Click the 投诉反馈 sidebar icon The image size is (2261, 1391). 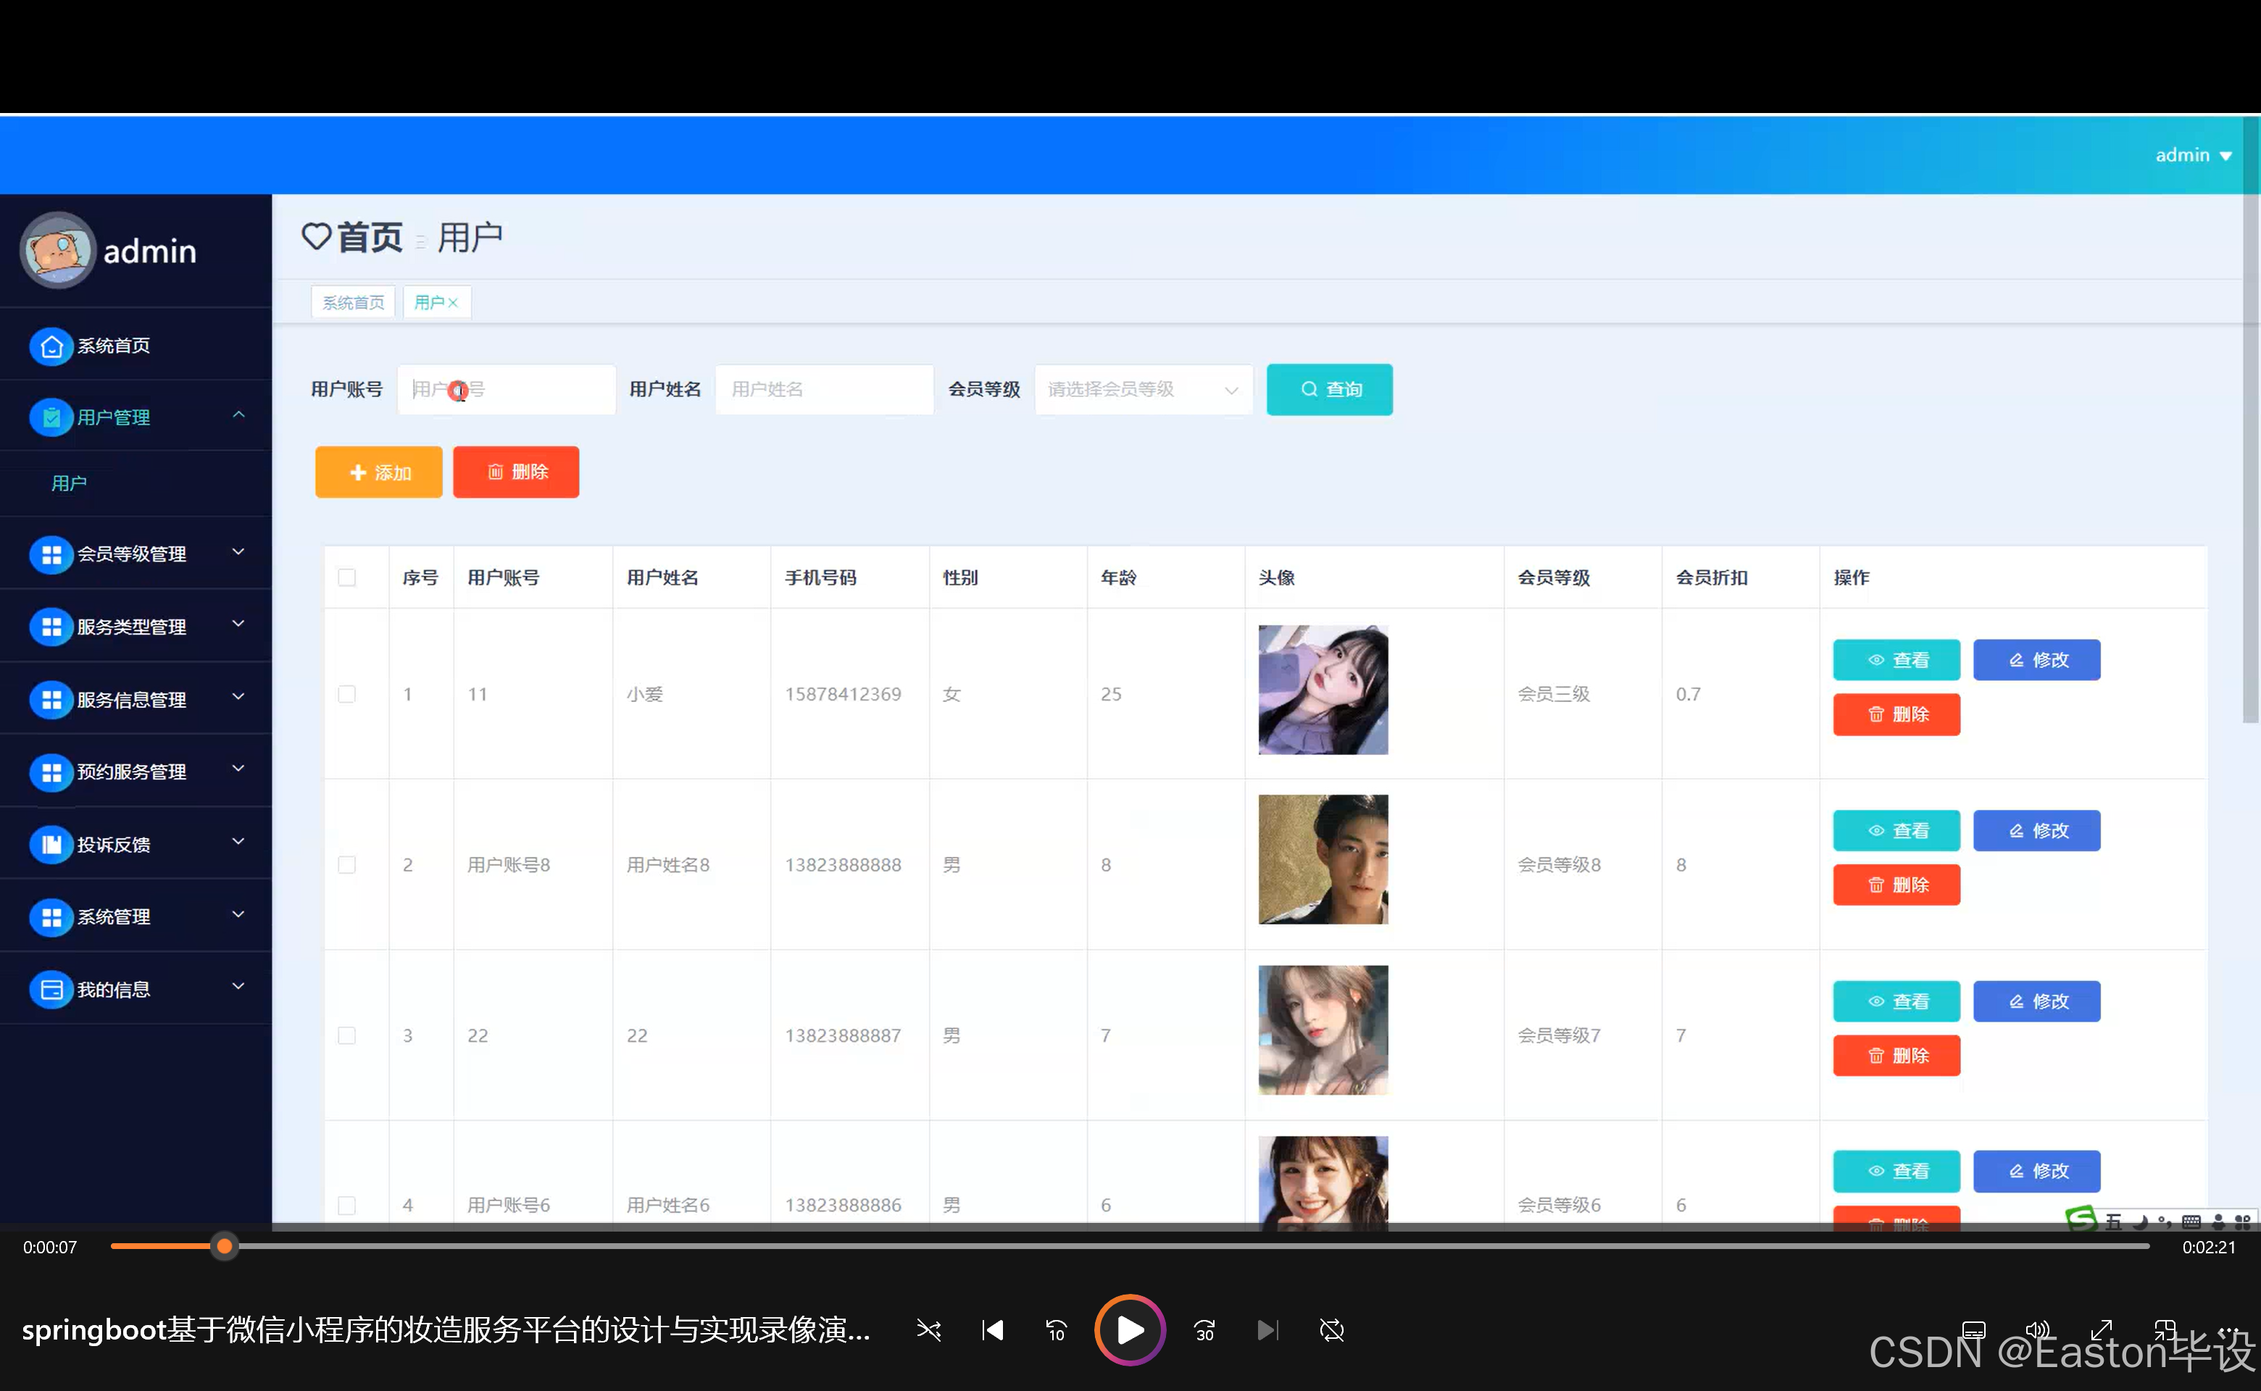tap(51, 843)
